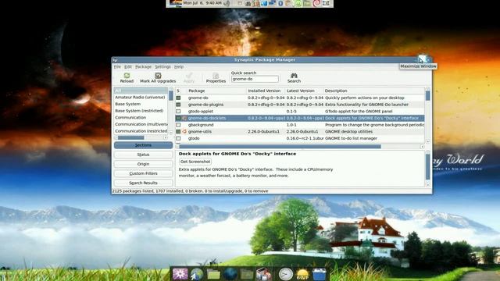
Task: Open the Package menu
Action: tap(143, 66)
